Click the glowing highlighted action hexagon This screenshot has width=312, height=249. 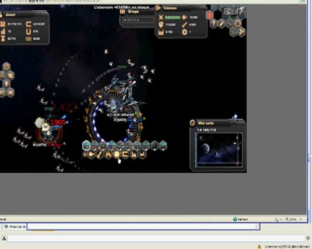coord(116,154)
